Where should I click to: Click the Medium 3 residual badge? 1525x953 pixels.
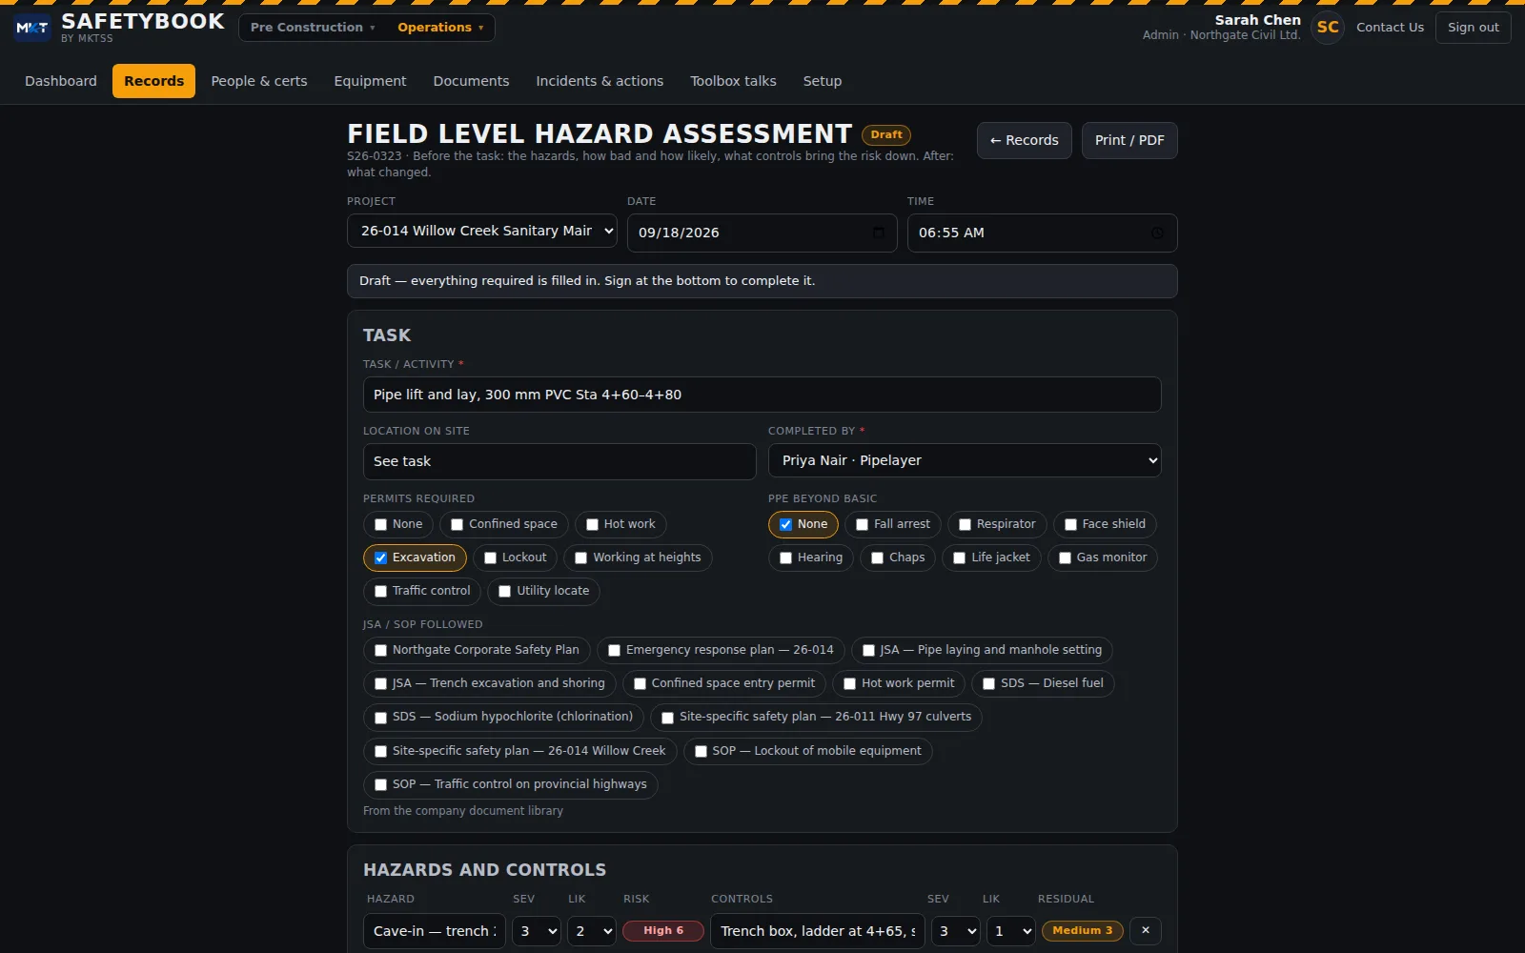(1083, 931)
